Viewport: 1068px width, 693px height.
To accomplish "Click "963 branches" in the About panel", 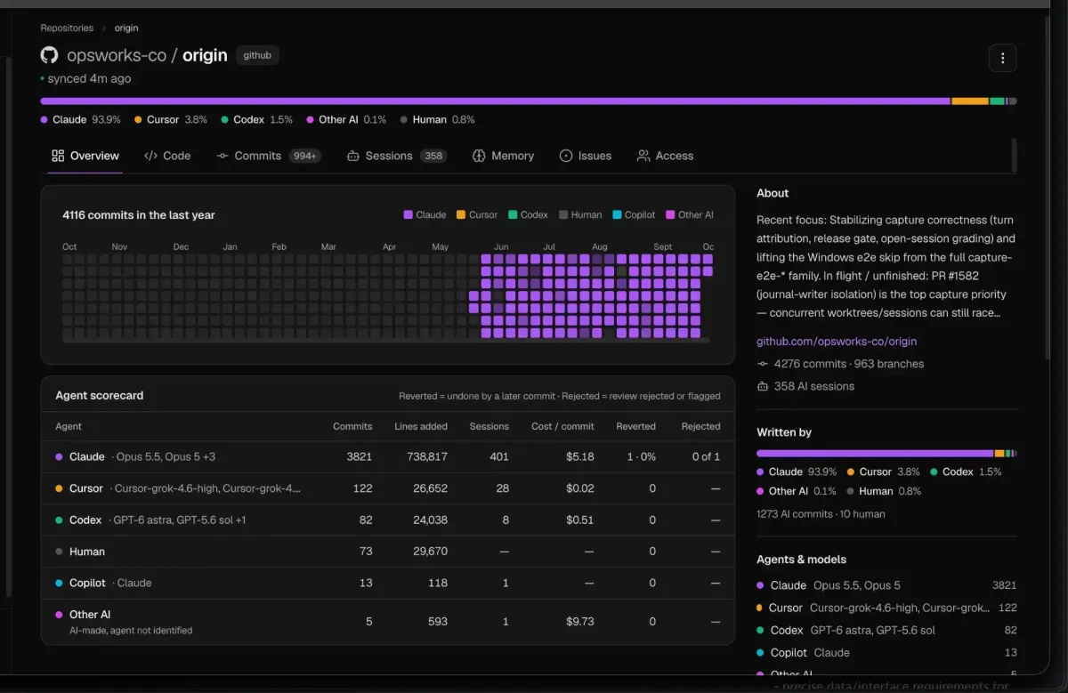I will (x=888, y=364).
